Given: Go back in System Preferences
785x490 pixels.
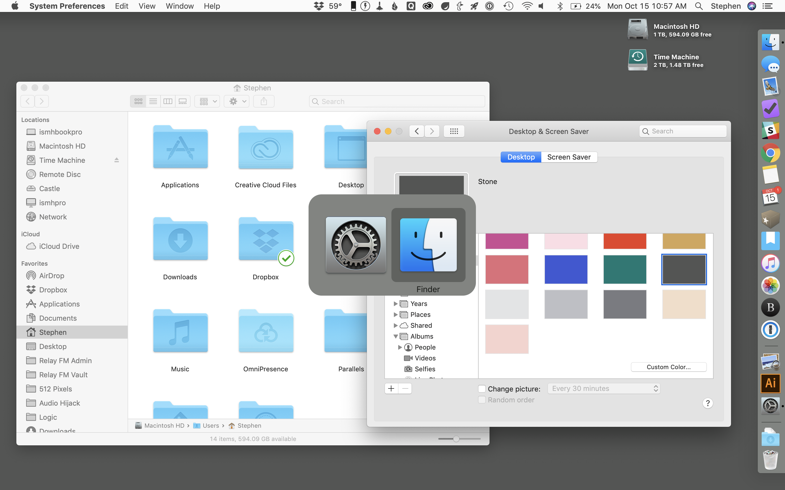Looking at the screenshot, I should (x=417, y=131).
